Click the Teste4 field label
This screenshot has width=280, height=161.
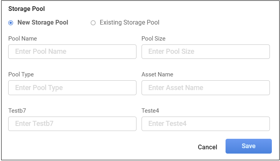151,111
